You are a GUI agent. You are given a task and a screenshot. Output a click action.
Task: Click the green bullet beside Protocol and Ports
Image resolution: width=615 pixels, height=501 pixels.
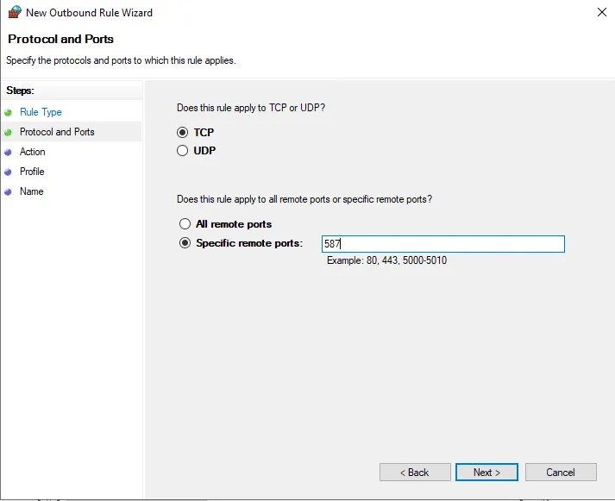pyautogui.click(x=9, y=132)
